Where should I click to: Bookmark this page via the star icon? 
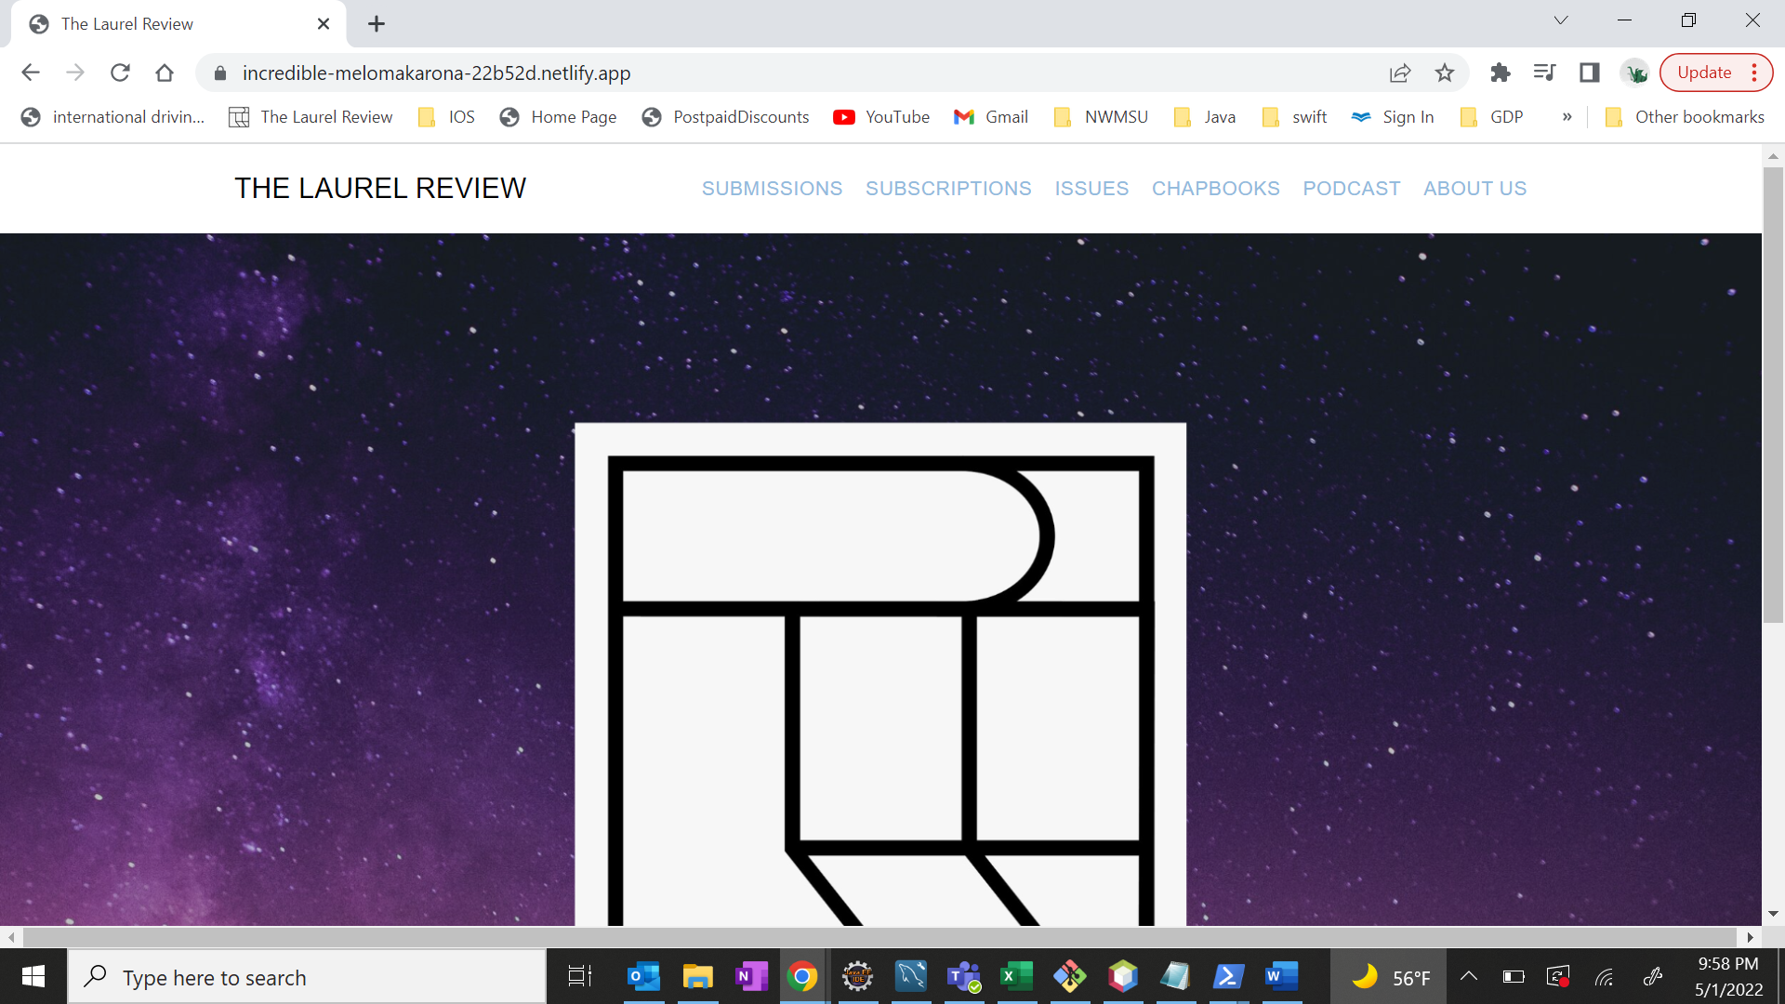click(1445, 73)
